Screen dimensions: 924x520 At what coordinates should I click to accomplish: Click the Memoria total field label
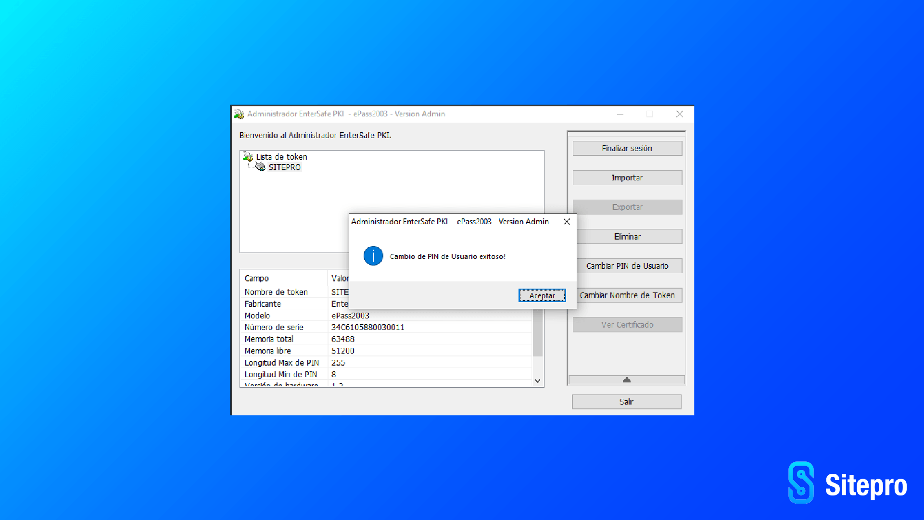(269, 339)
